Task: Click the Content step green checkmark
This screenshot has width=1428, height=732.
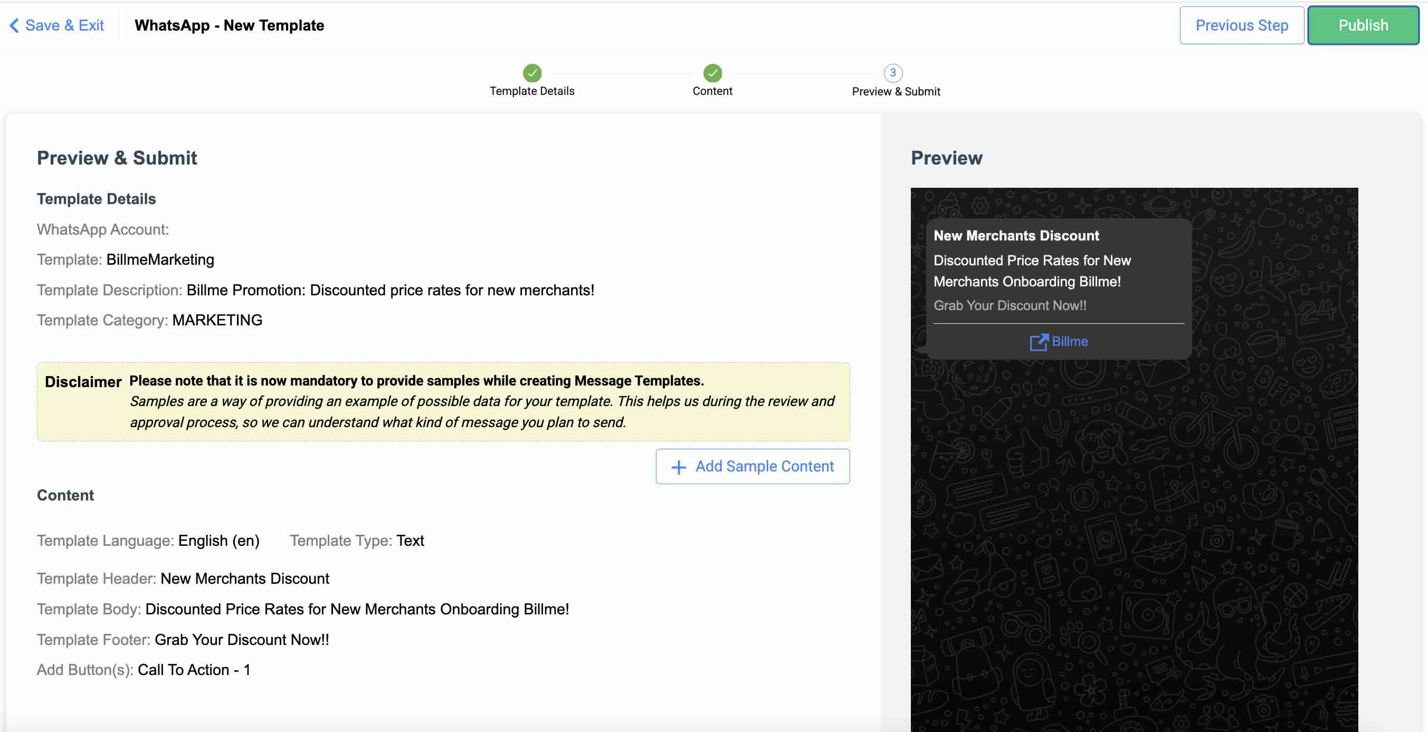Action: pos(712,73)
